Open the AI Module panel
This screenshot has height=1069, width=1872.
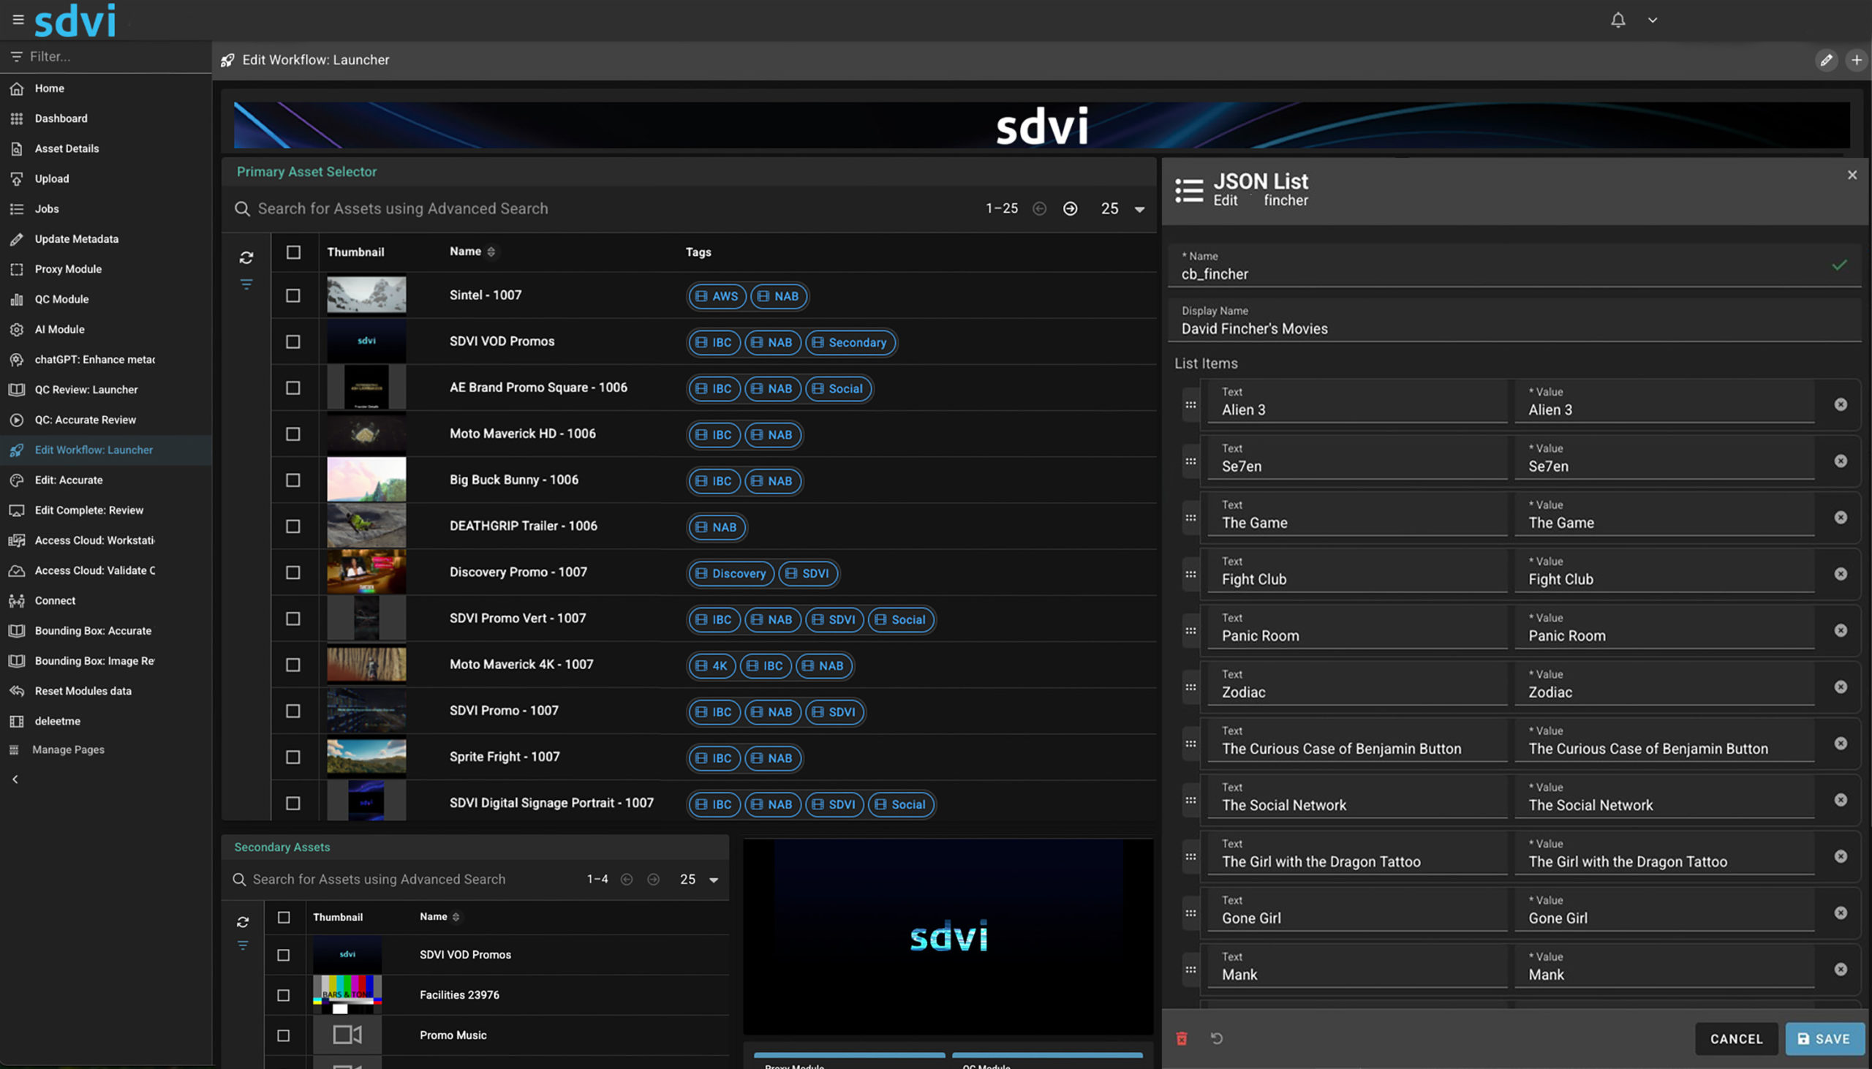click(58, 329)
